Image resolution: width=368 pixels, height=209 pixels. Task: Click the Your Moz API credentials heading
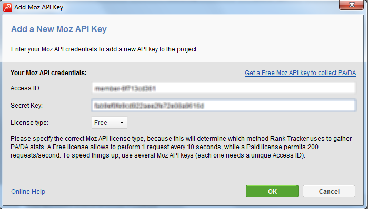48,73
